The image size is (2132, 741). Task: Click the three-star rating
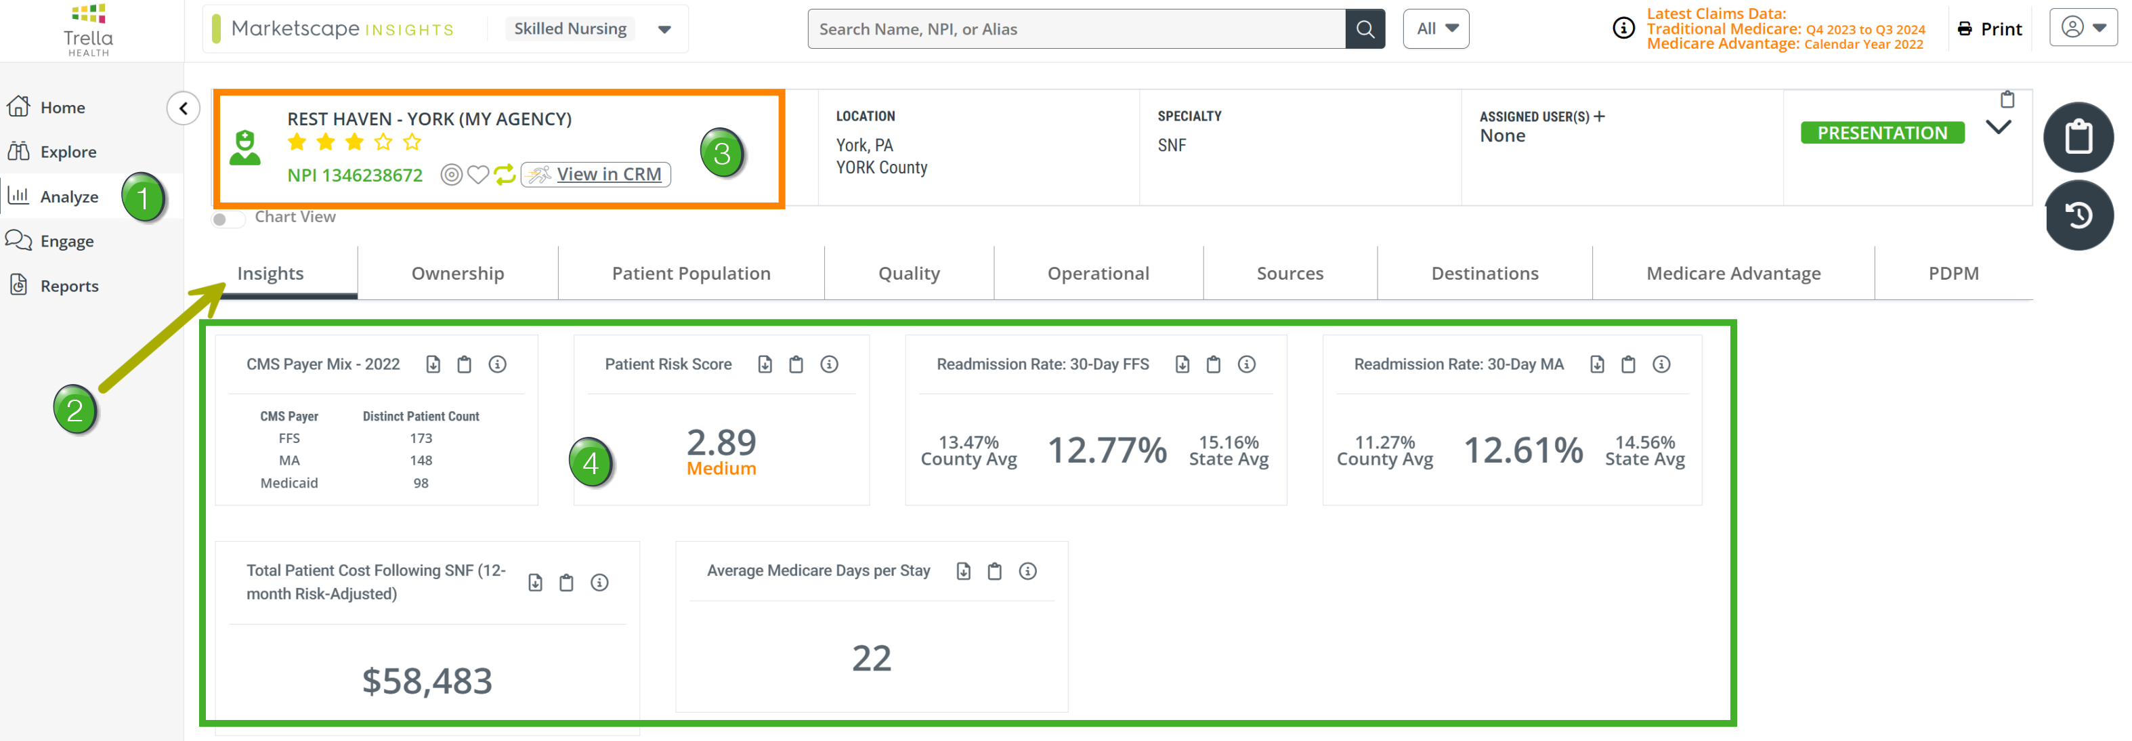click(354, 142)
